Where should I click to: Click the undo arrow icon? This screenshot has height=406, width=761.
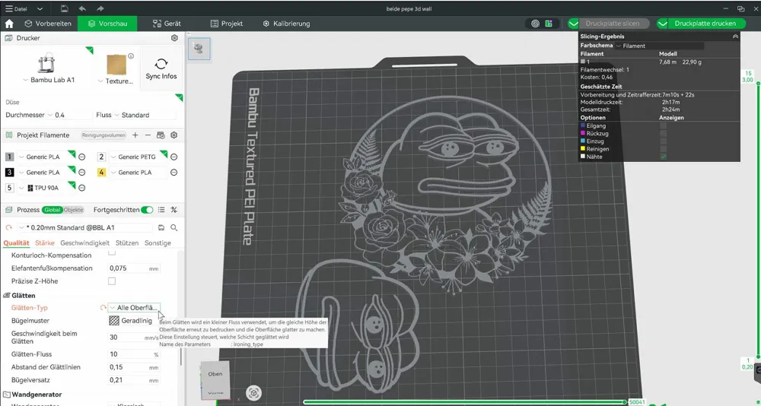point(82,8)
